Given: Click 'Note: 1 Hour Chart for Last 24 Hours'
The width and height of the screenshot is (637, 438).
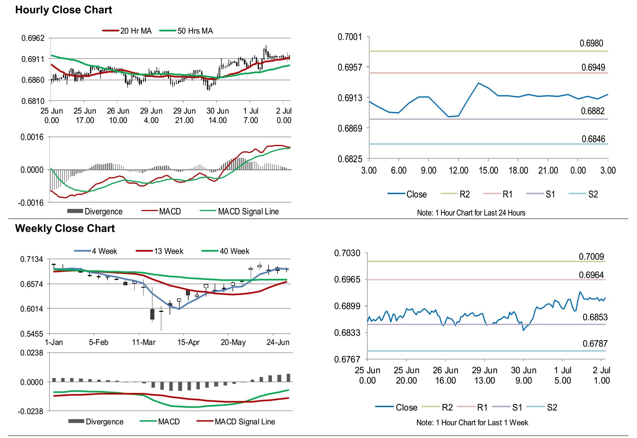Looking at the screenshot, I should click(x=471, y=213).
